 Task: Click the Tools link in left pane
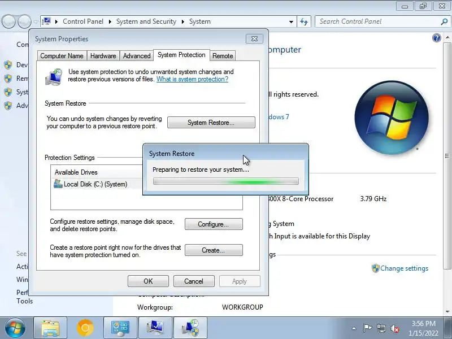[x=24, y=301]
